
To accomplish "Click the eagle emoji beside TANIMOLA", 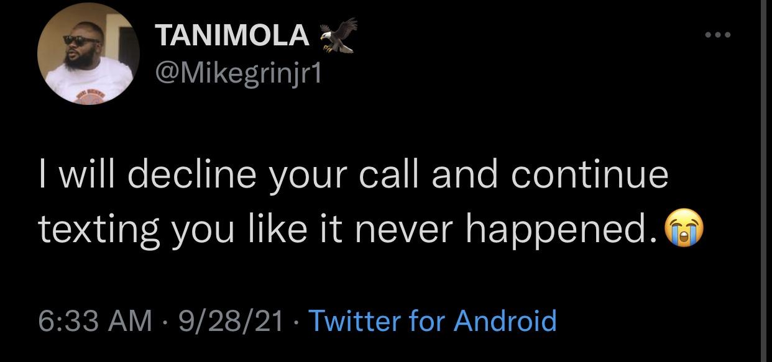I will click(x=338, y=35).
